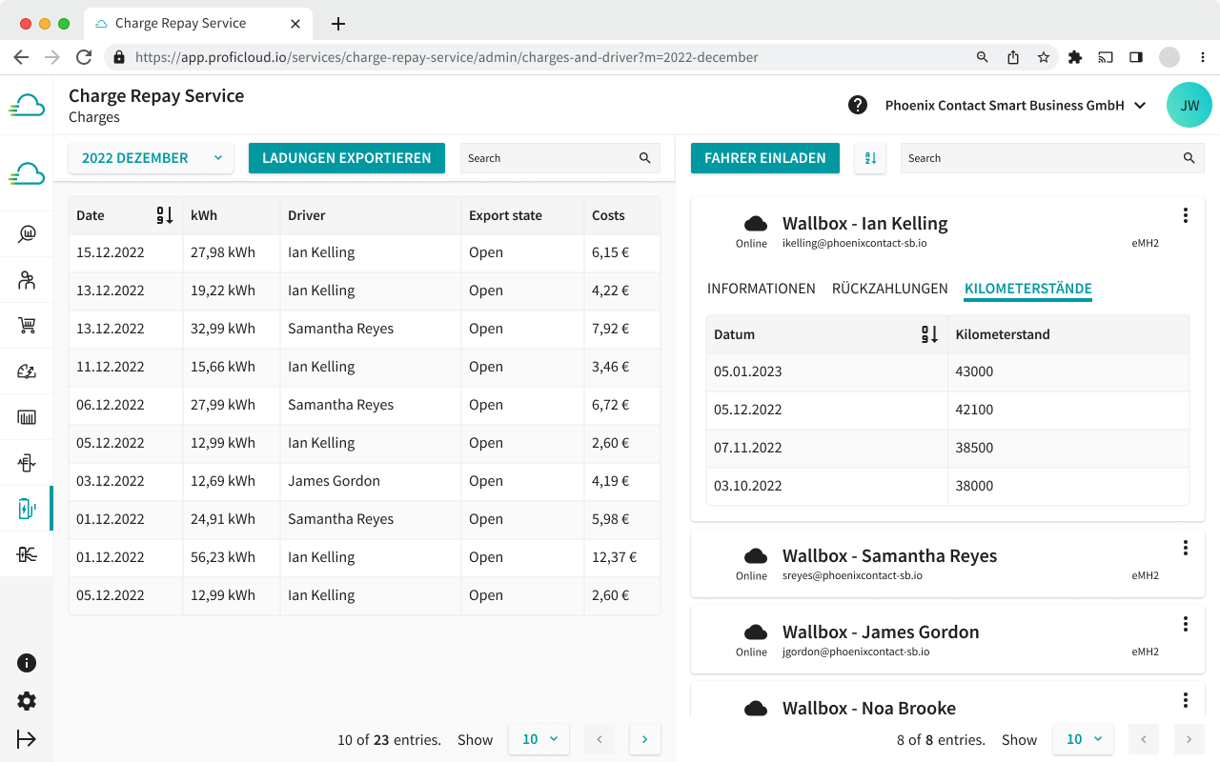Open the 2022 Dezember month selector
The width and height of the screenshot is (1220, 762).
click(150, 158)
